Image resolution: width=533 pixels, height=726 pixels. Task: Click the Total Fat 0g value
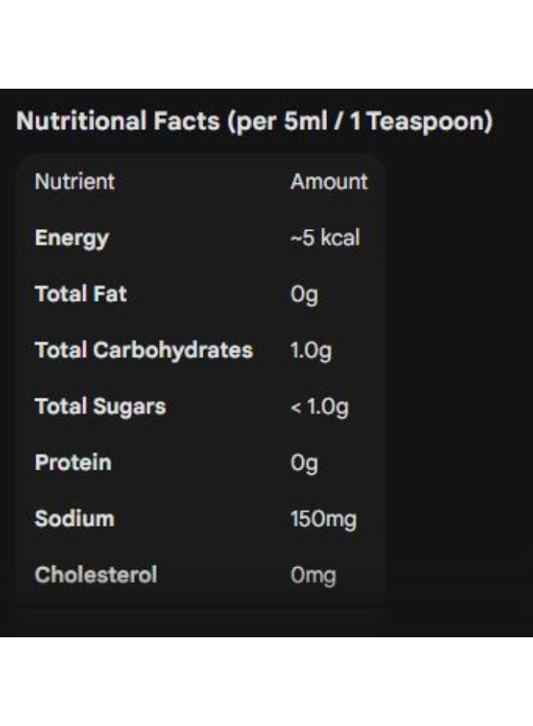click(304, 295)
